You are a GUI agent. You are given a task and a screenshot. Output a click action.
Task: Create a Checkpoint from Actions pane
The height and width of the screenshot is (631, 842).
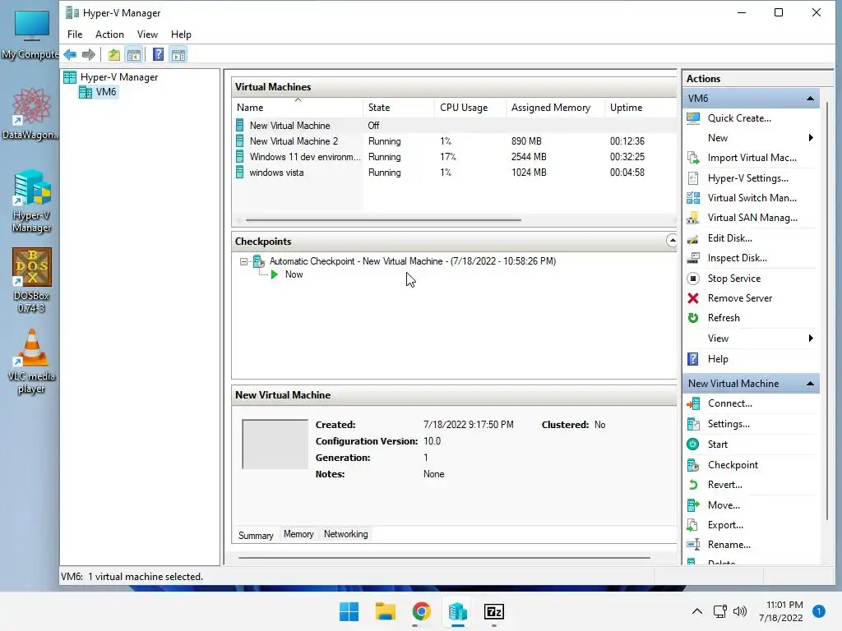point(733,465)
